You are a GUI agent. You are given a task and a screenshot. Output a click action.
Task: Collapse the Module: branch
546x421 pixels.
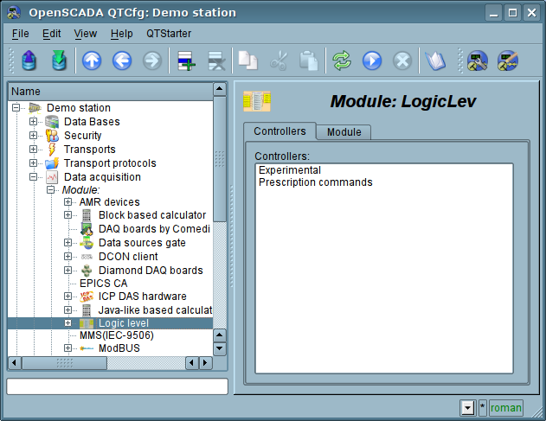(x=51, y=189)
